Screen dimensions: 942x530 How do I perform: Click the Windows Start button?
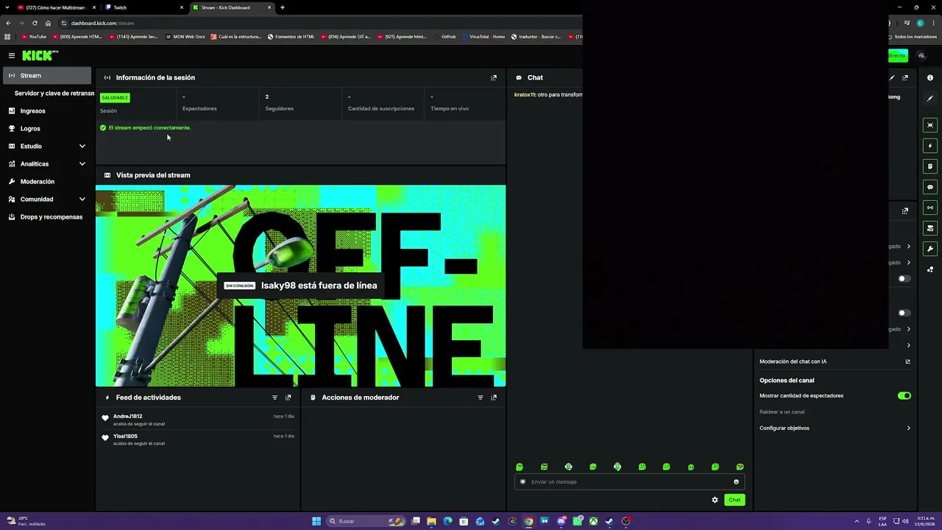pos(316,521)
